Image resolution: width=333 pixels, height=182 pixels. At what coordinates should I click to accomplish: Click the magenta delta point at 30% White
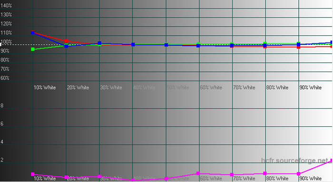click(x=99, y=176)
